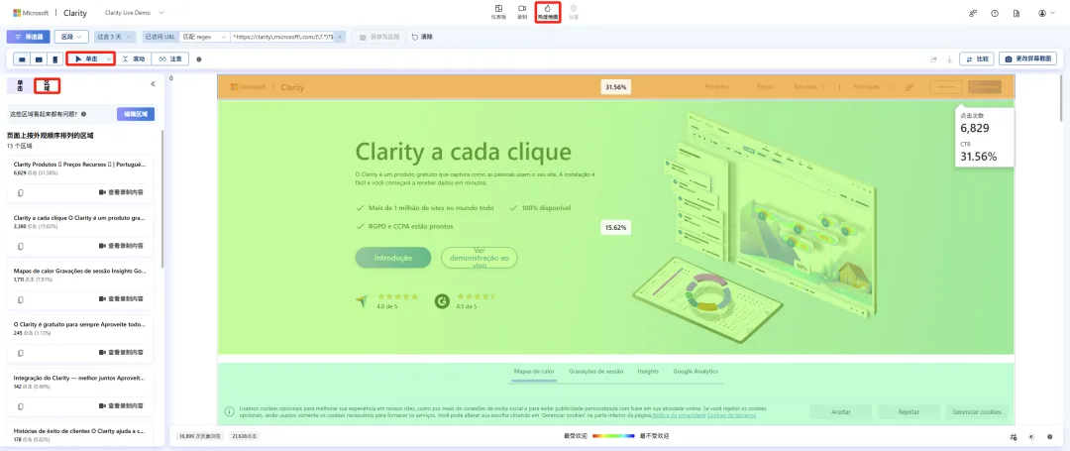Screen dimensions: 1070x451
Task: Copy icon on the Clarity a cada clique card
Action: [21, 246]
